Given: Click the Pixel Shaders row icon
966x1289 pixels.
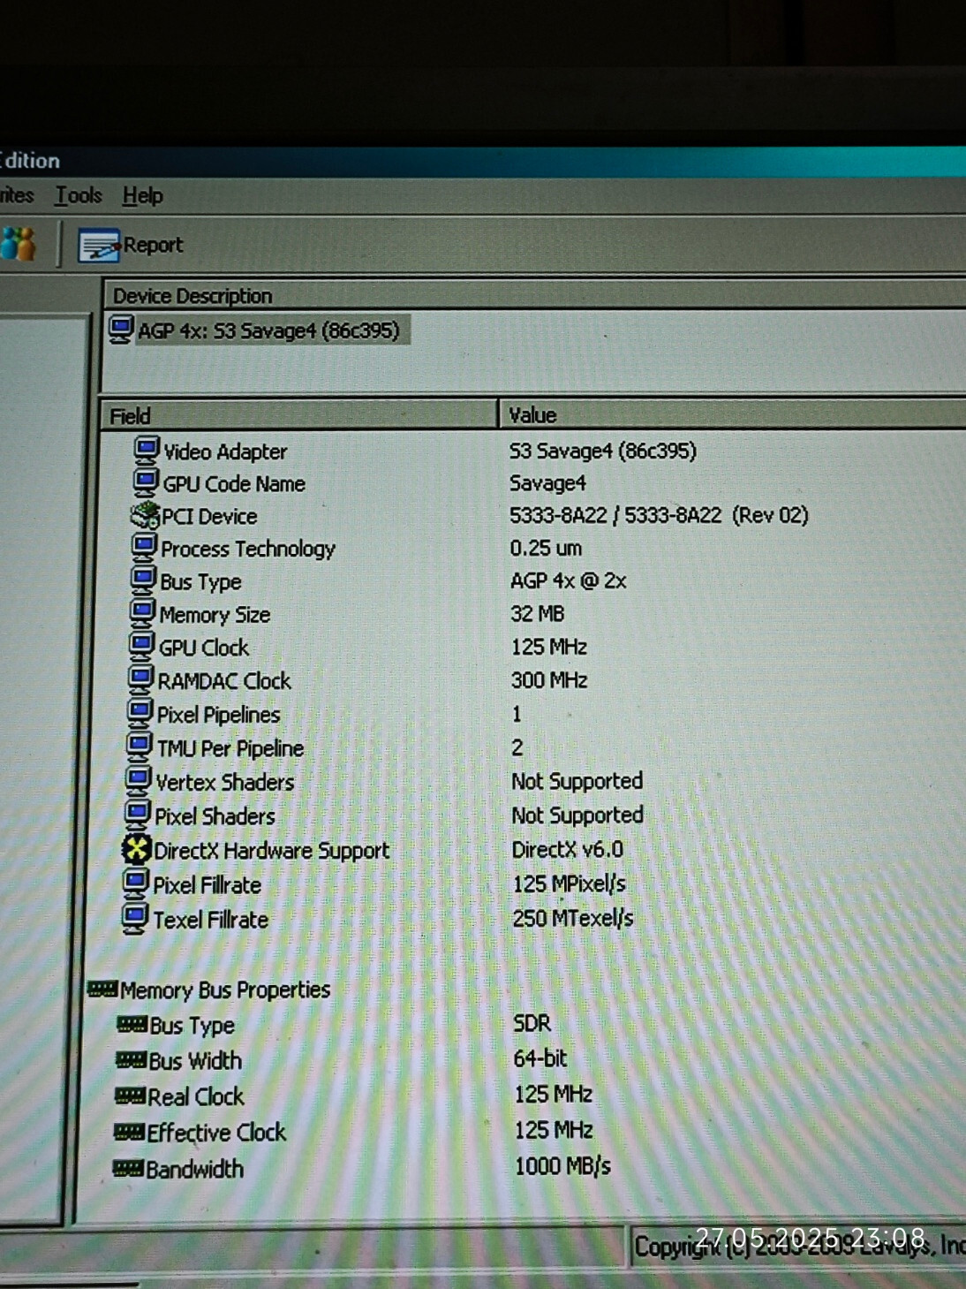Looking at the screenshot, I should [137, 815].
